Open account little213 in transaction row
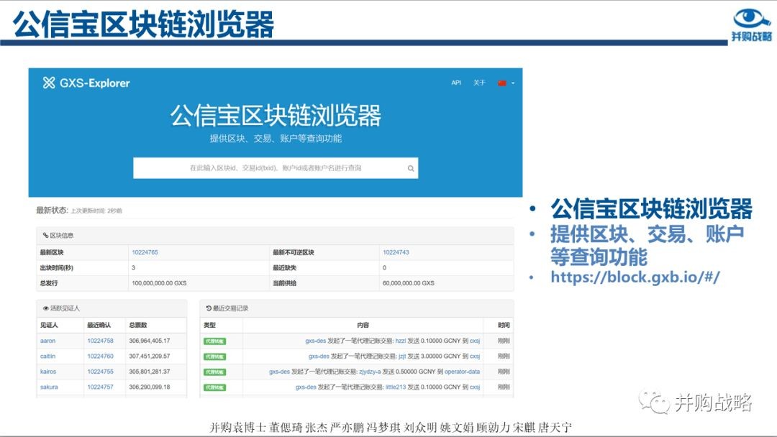Viewport: 777px width, 437px height. (x=396, y=387)
